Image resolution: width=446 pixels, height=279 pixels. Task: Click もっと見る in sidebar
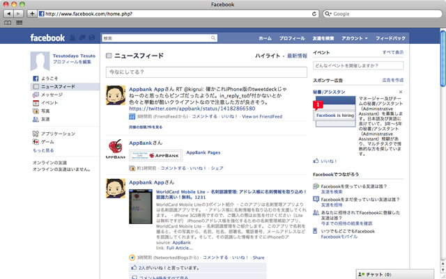point(43,150)
